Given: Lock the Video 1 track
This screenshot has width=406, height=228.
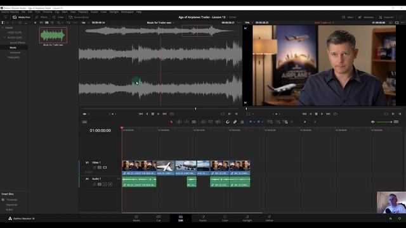Looking at the screenshot, I should [x=95, y=167].
